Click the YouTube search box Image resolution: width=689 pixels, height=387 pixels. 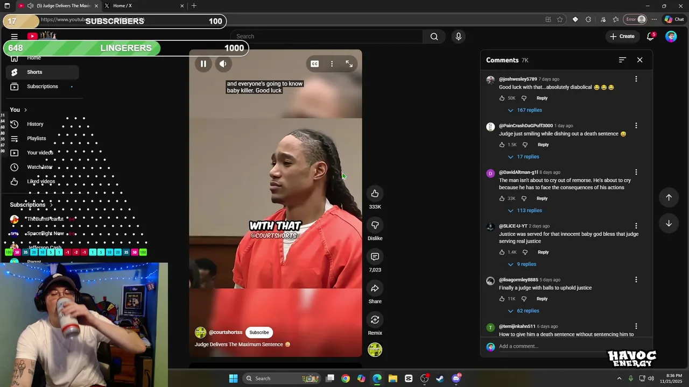click(x=326, y=37)
